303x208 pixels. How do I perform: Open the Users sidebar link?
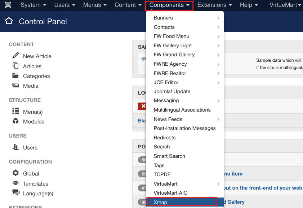[30, 147]
